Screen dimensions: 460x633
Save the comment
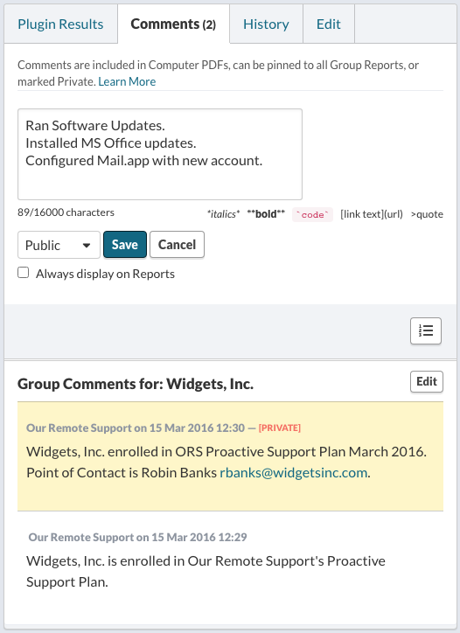(x=125, y=245)
